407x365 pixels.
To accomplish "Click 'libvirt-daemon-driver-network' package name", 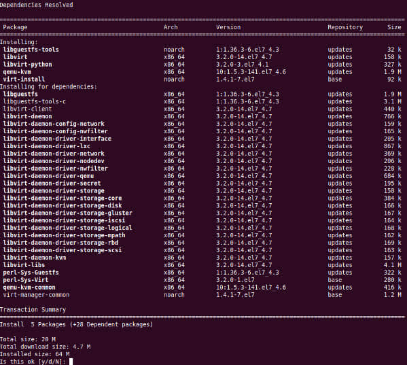I will [54, 154].
